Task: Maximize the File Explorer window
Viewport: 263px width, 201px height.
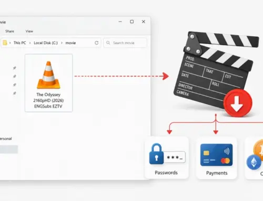Action: (x=132, y=22)
